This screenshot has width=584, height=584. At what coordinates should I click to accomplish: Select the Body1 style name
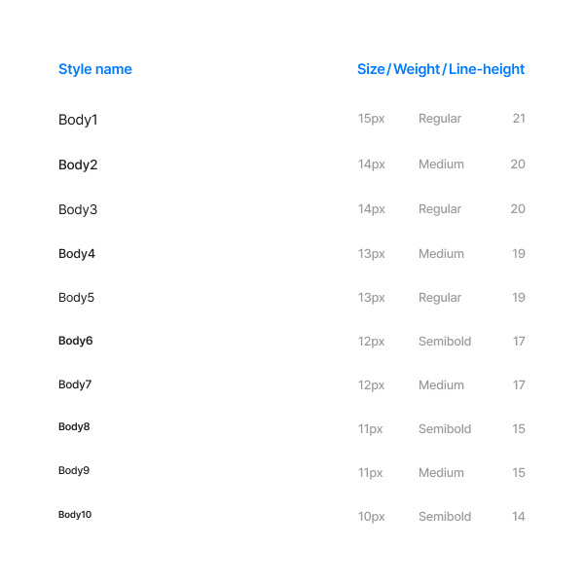click(78, 120)
